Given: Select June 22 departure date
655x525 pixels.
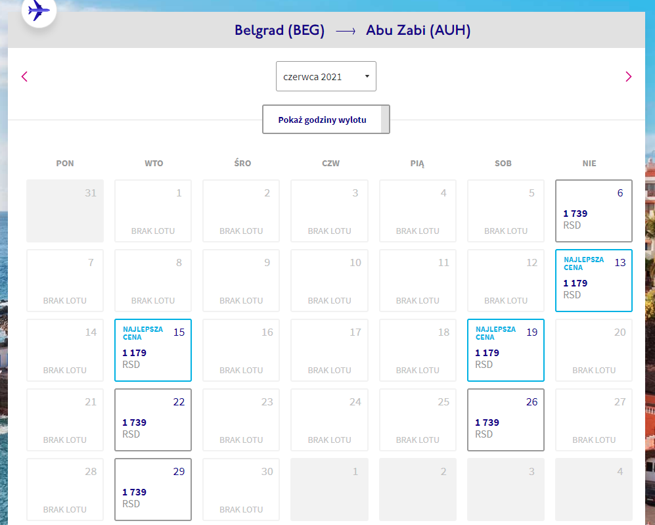Looking at the screenshot, I should (153, 420).
